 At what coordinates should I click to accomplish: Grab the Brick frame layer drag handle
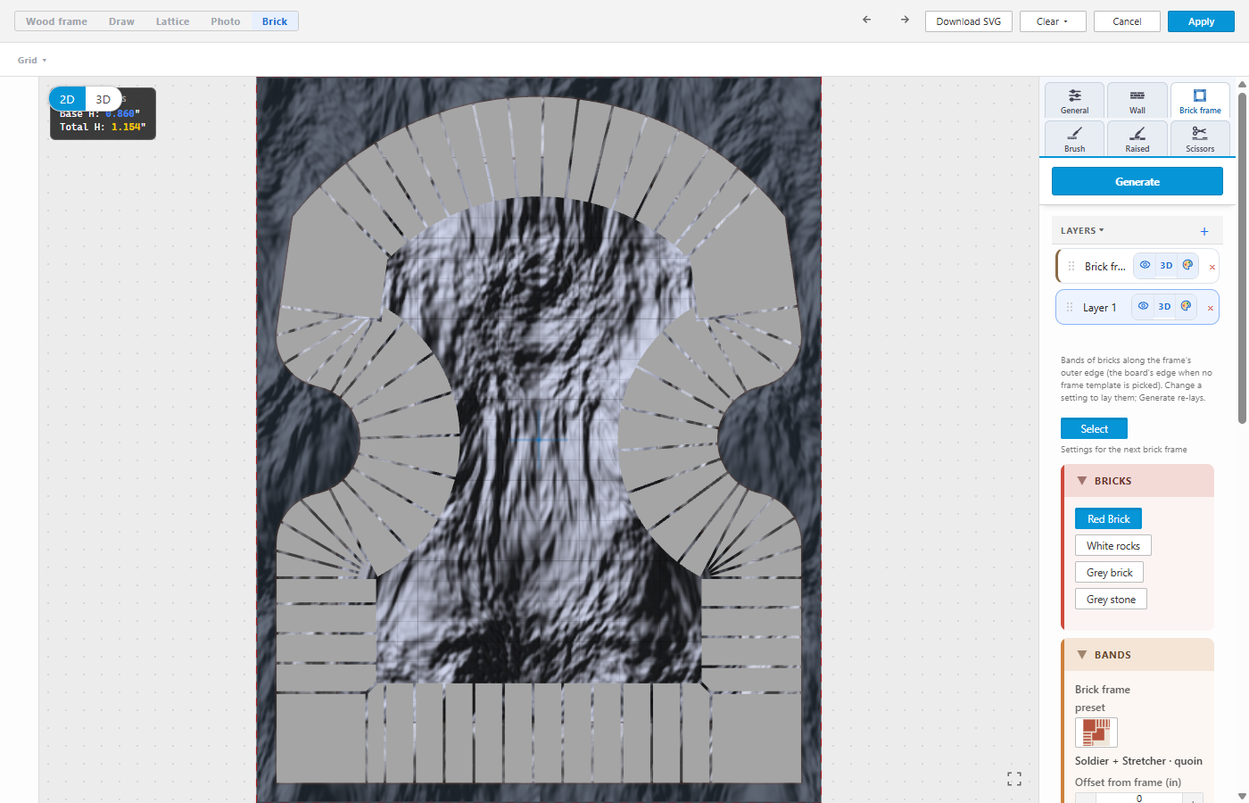point(1071,266)
